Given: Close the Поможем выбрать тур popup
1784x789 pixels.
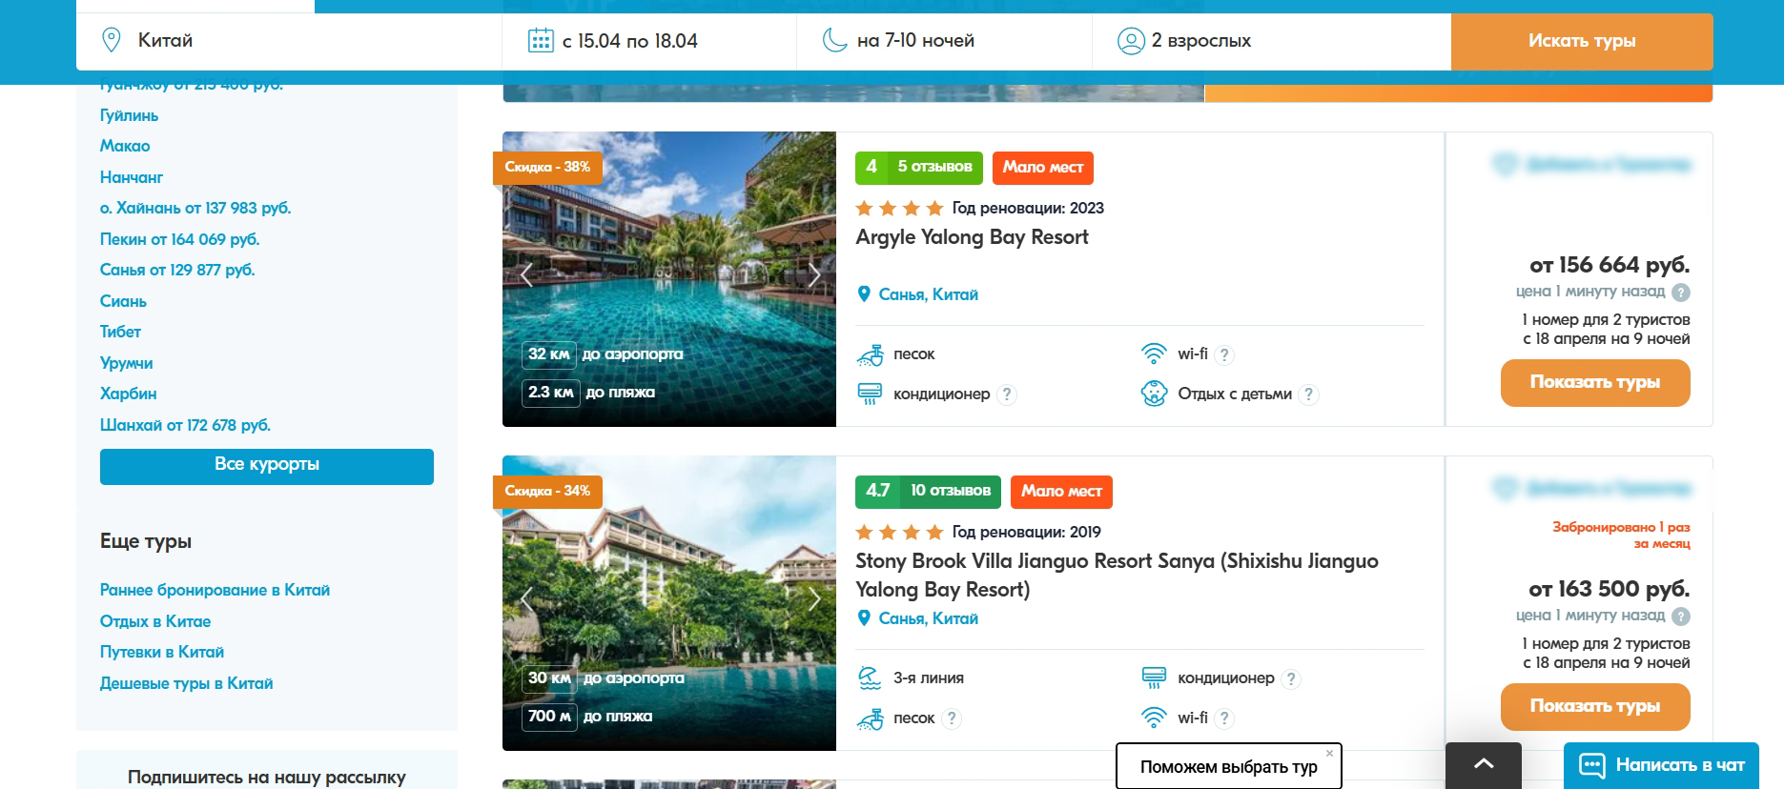Looking at the screenshot, I should [x=1329, y=753].
